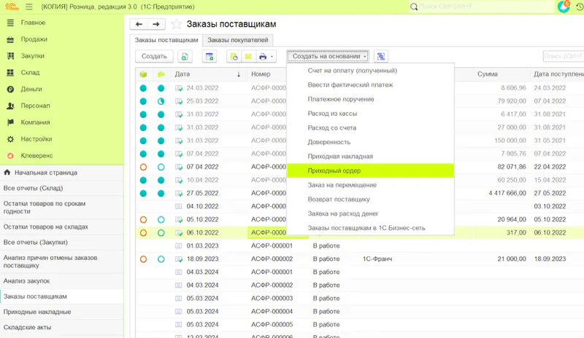584x338 pixels.
Task: Click the envelope send email icon
Action: click(x=247, y=56)
